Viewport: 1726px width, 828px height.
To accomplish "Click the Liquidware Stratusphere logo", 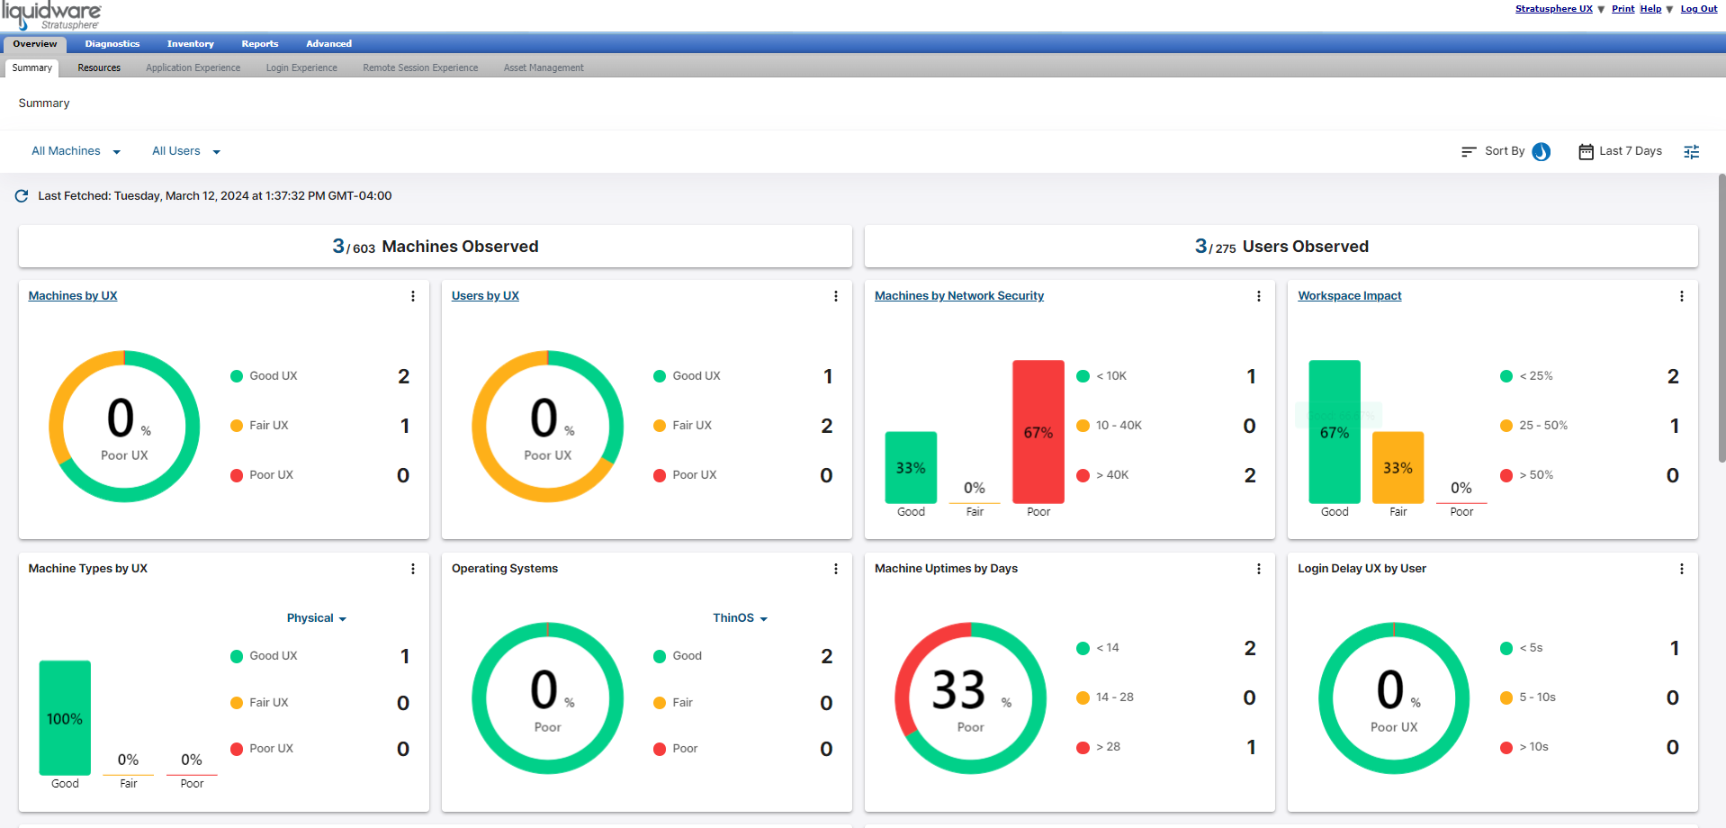I will tap(51, 15).
